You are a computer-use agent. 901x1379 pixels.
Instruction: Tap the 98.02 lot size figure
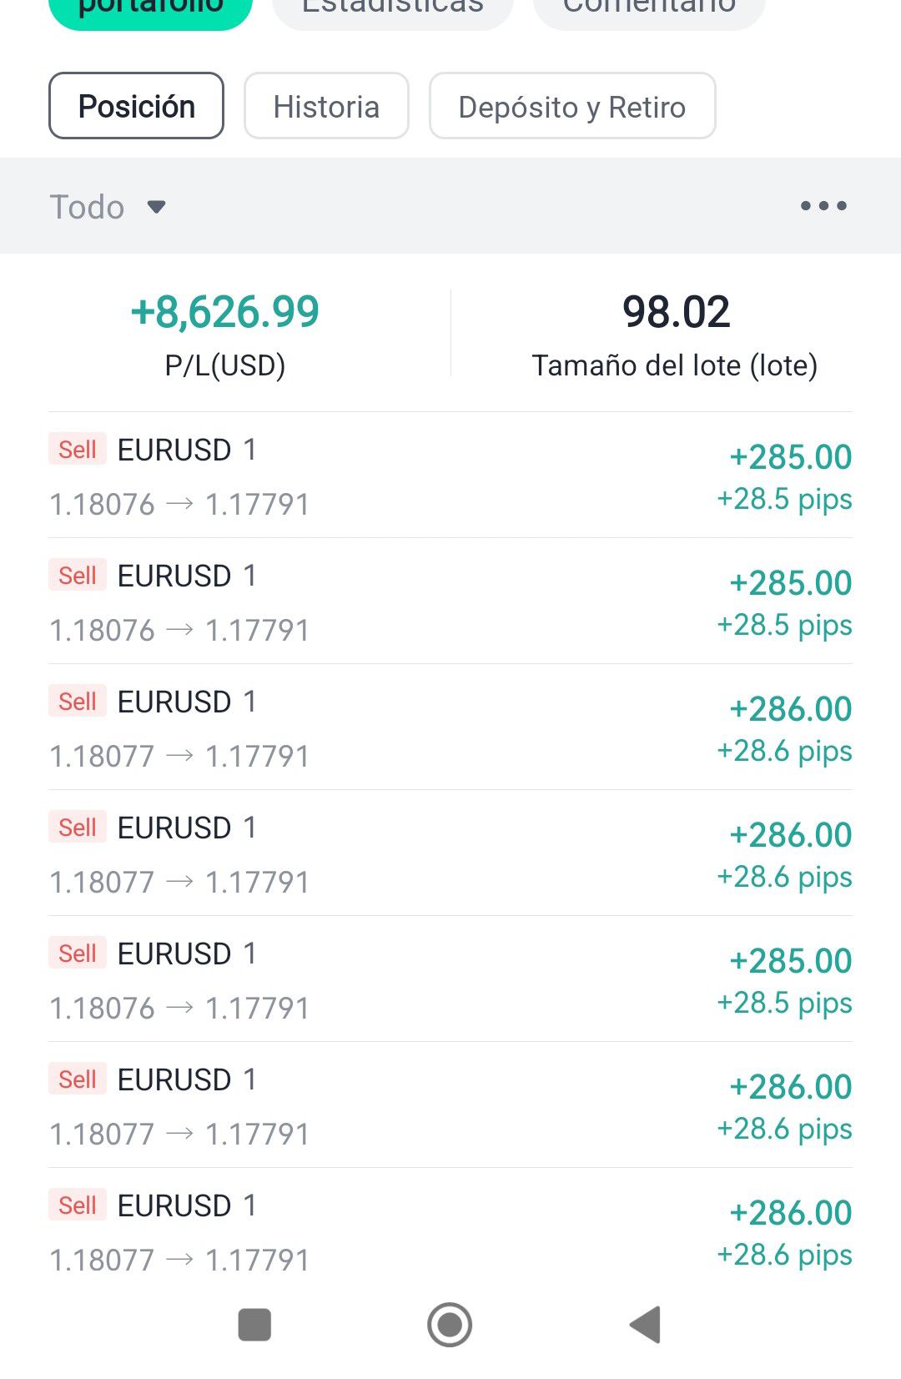coord(676,312)
